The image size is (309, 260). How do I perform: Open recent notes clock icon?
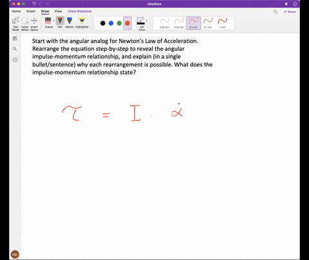coord(15,60)
